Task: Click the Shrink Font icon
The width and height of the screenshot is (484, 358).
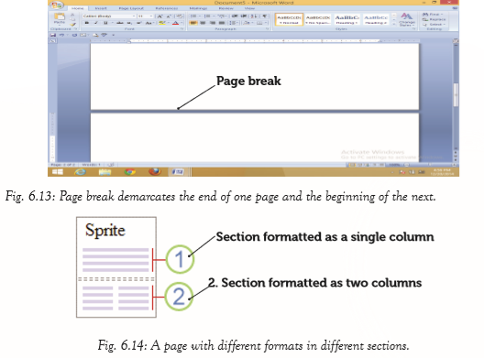Action: tap(169, 16)
